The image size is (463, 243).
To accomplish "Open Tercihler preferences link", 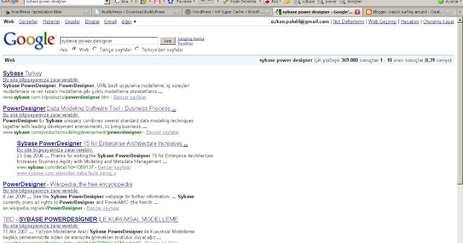I will [185, 43].
